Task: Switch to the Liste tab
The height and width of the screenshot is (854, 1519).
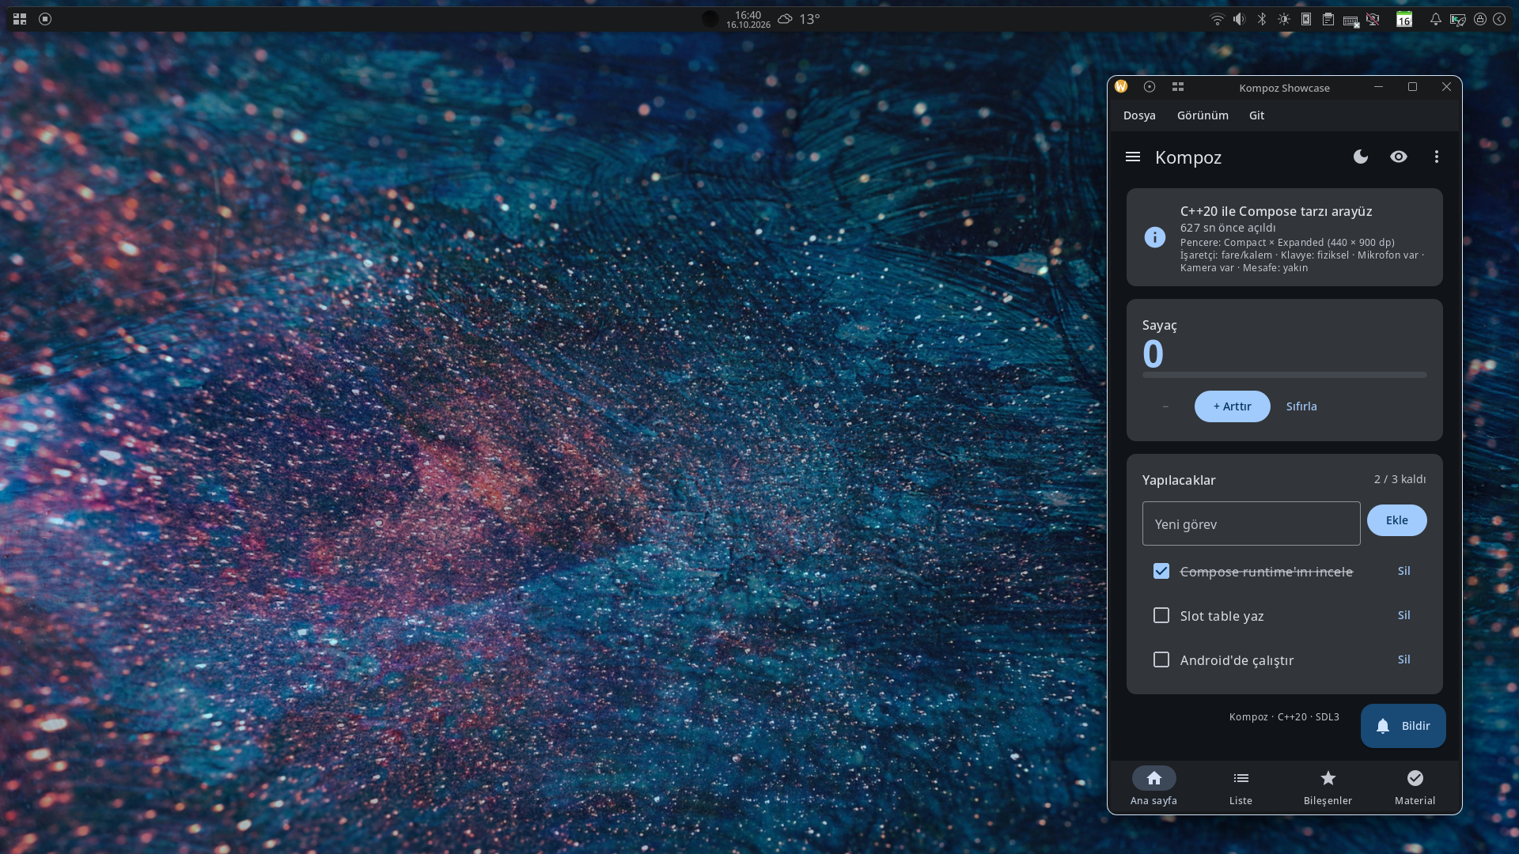Action: pos(1241,788)
